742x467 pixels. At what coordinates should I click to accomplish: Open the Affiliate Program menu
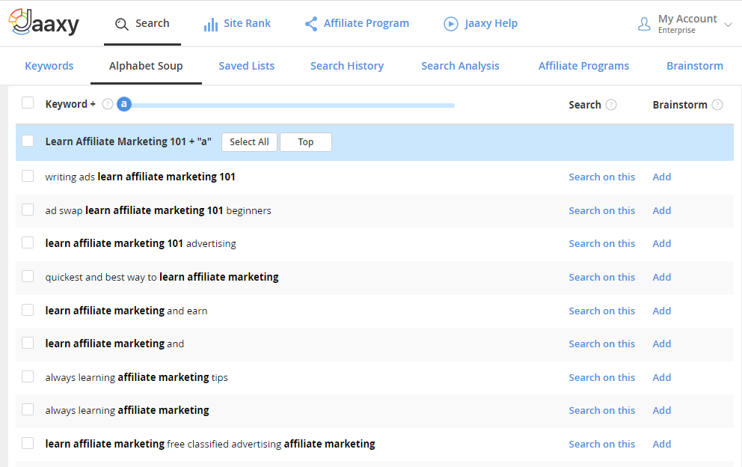pos(357,23)
